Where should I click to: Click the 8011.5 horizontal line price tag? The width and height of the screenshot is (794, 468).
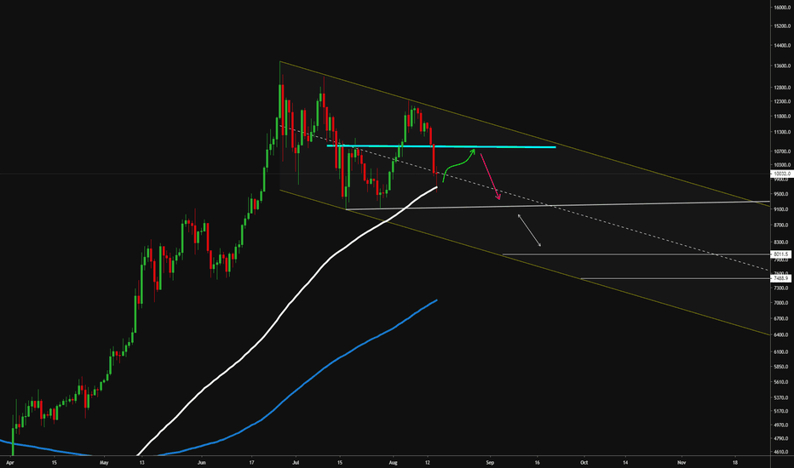click(781, 254)
